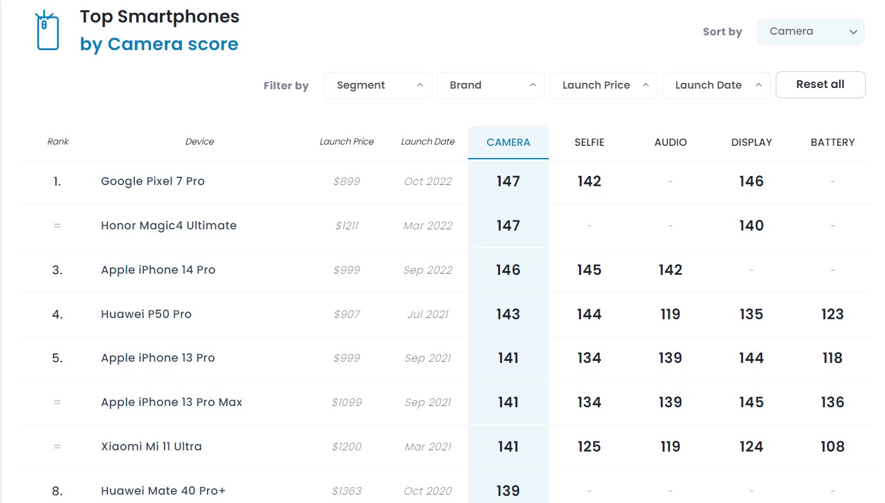The width and height of the screenshot is (885, 503).
Task: Switch to the SELFIE column tab
Action: 589,143
